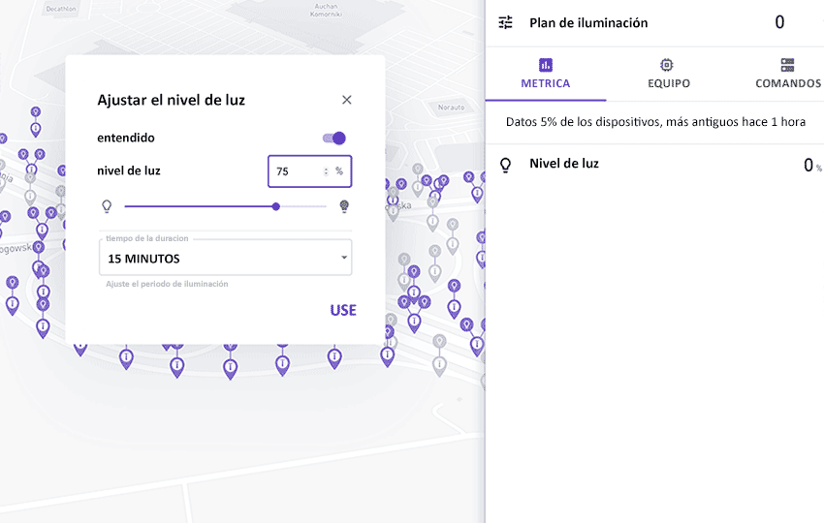Close the Ajustar el nivel de luz dialog
Viewport: 824px width, 523px height.
coord(347,100)
